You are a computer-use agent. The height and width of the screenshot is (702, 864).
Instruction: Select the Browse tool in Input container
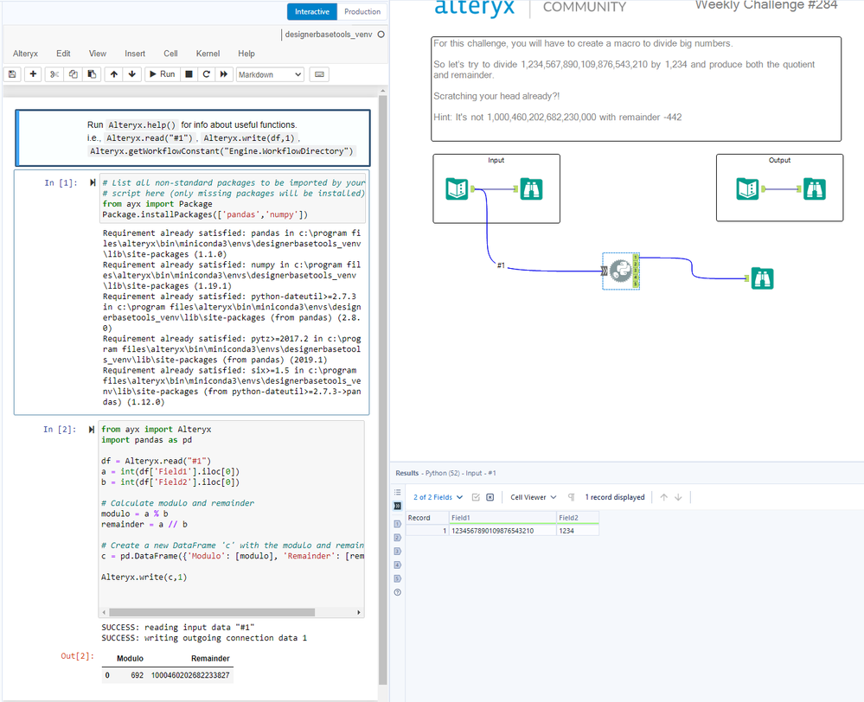click(531, 189)
